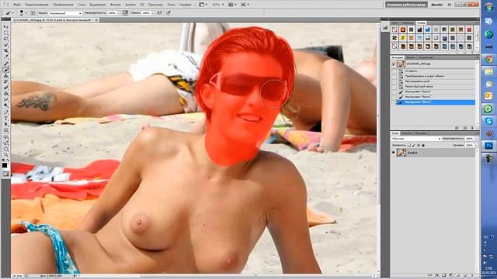Open the Редактирование menu

coord(36,5)
